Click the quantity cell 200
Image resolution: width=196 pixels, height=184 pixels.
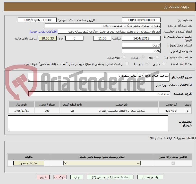click(47, 111)
